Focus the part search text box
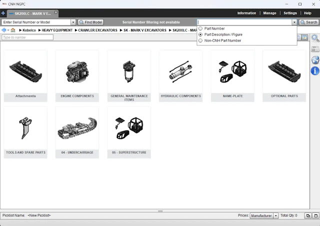This screenshot has width=320, height=226. pos(244,22)
